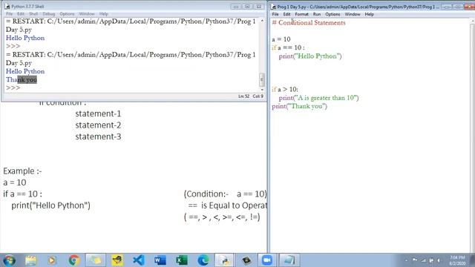Click the volume icon in system tray
This screenshot has height=267, width=475.
pos(439,260)
